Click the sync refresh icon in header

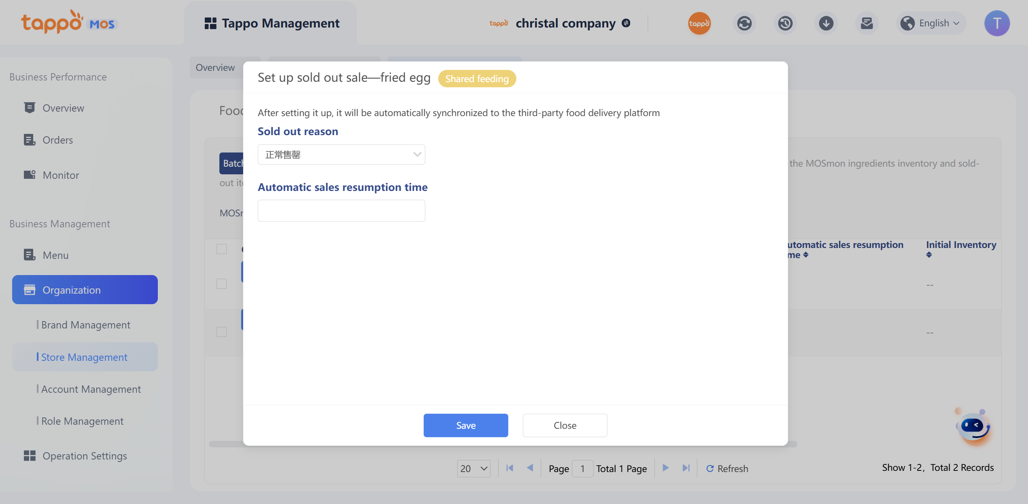744,23
